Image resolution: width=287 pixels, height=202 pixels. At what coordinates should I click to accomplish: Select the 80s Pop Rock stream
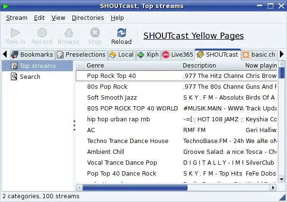point(176,86)
